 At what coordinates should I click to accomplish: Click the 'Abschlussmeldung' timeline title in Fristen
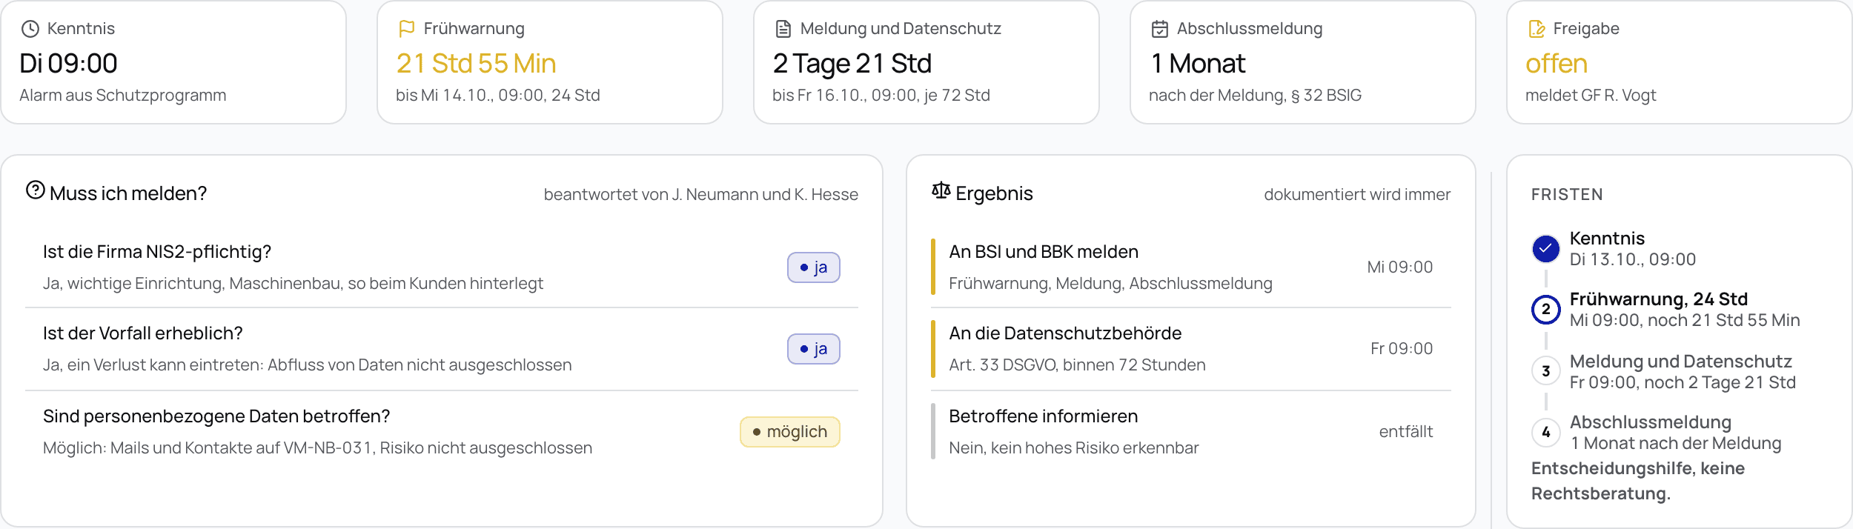(1651, 422)
